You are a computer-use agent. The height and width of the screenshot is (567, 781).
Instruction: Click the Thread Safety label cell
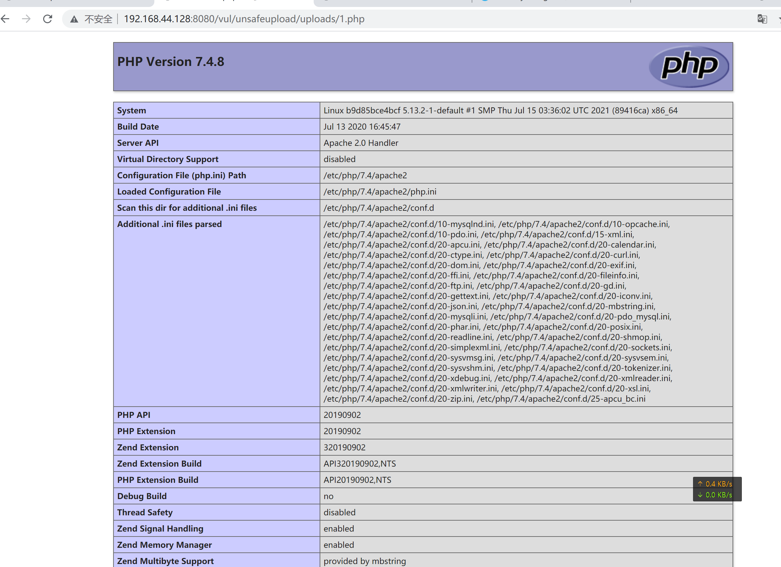pyautogui.click(x=145, y=512)
